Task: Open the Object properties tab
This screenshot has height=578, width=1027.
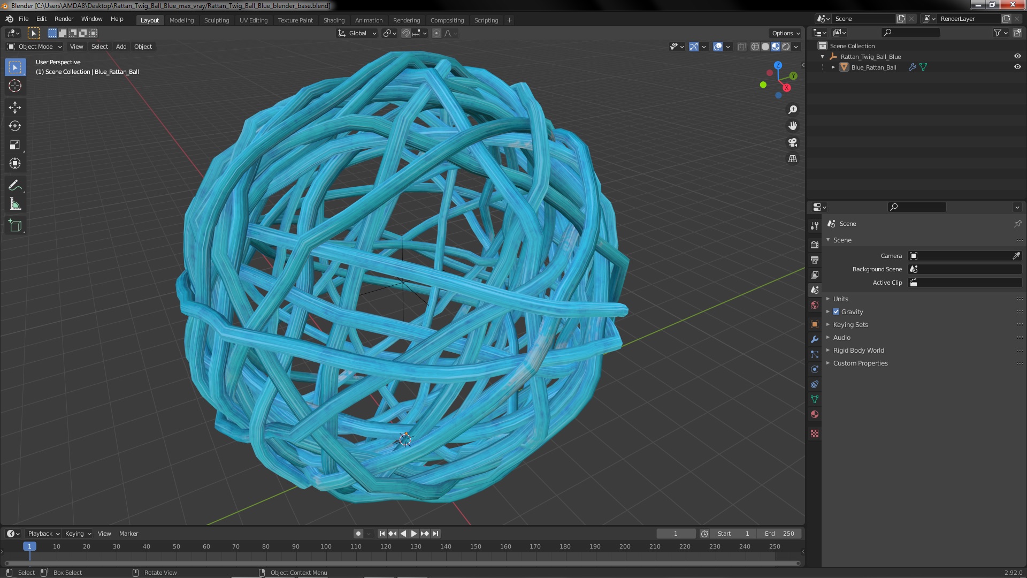Action: (x=815, y=324)
